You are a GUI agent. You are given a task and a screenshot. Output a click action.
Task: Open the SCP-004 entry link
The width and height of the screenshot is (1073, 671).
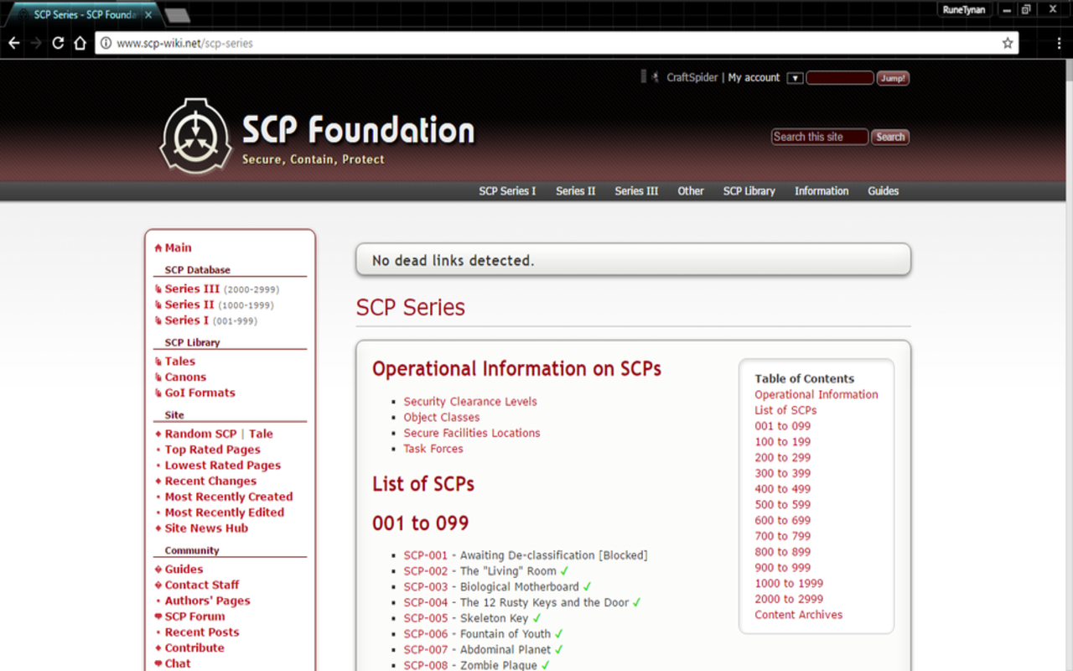click(426, 602)
